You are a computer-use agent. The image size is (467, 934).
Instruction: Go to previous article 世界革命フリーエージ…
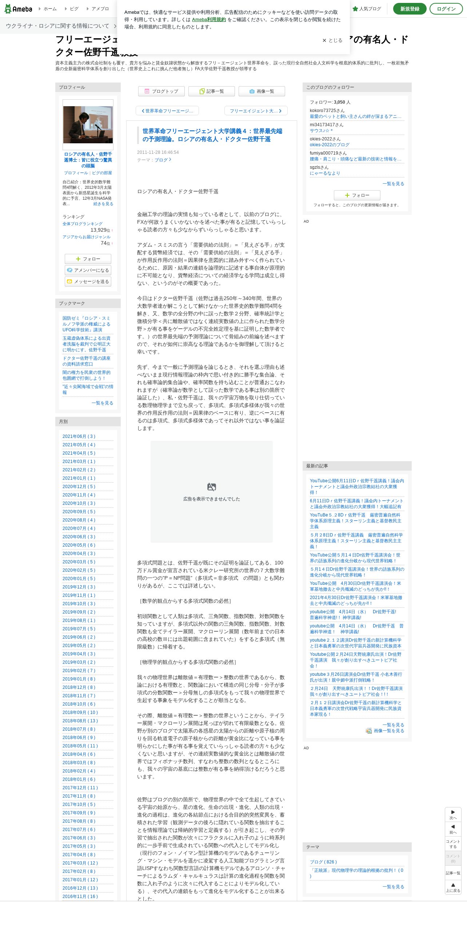[167, 111]
